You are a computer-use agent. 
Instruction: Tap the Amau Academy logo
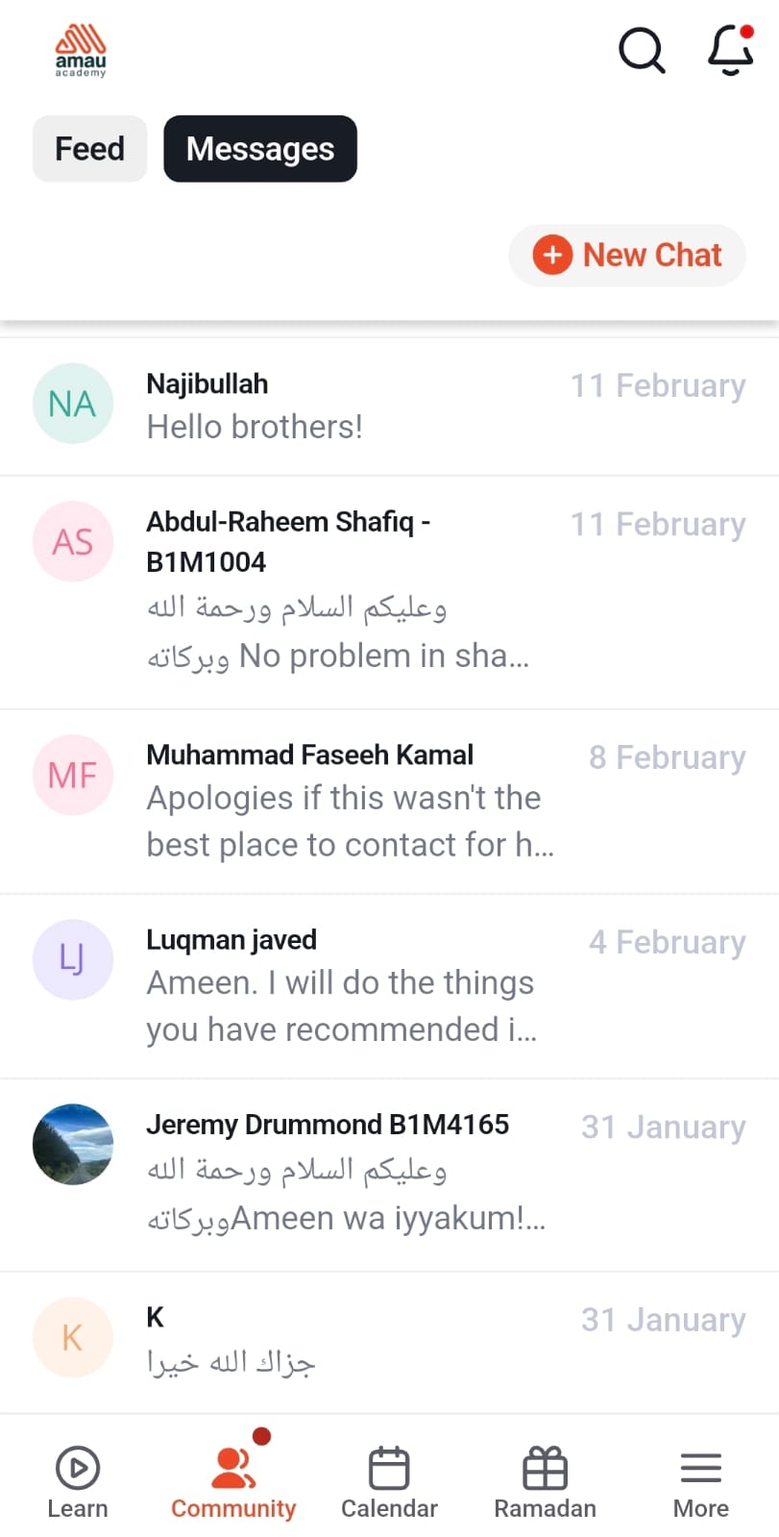click(81, 51)
